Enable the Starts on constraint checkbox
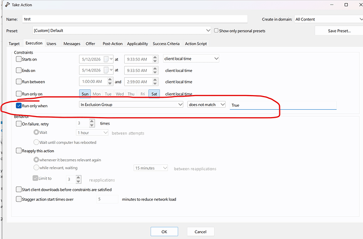Screen dimensions: 363x239 pos(18,59)
